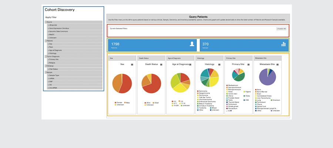This screenshot has width=333, height=148.
Task: Open the Death Status chart menu icon
Action: [161, 64]
